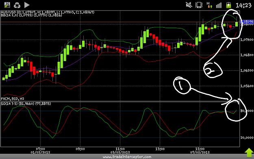254x159 pixels.
Task: Tap the charging battery icon
Action: click(x=228, y=5)
